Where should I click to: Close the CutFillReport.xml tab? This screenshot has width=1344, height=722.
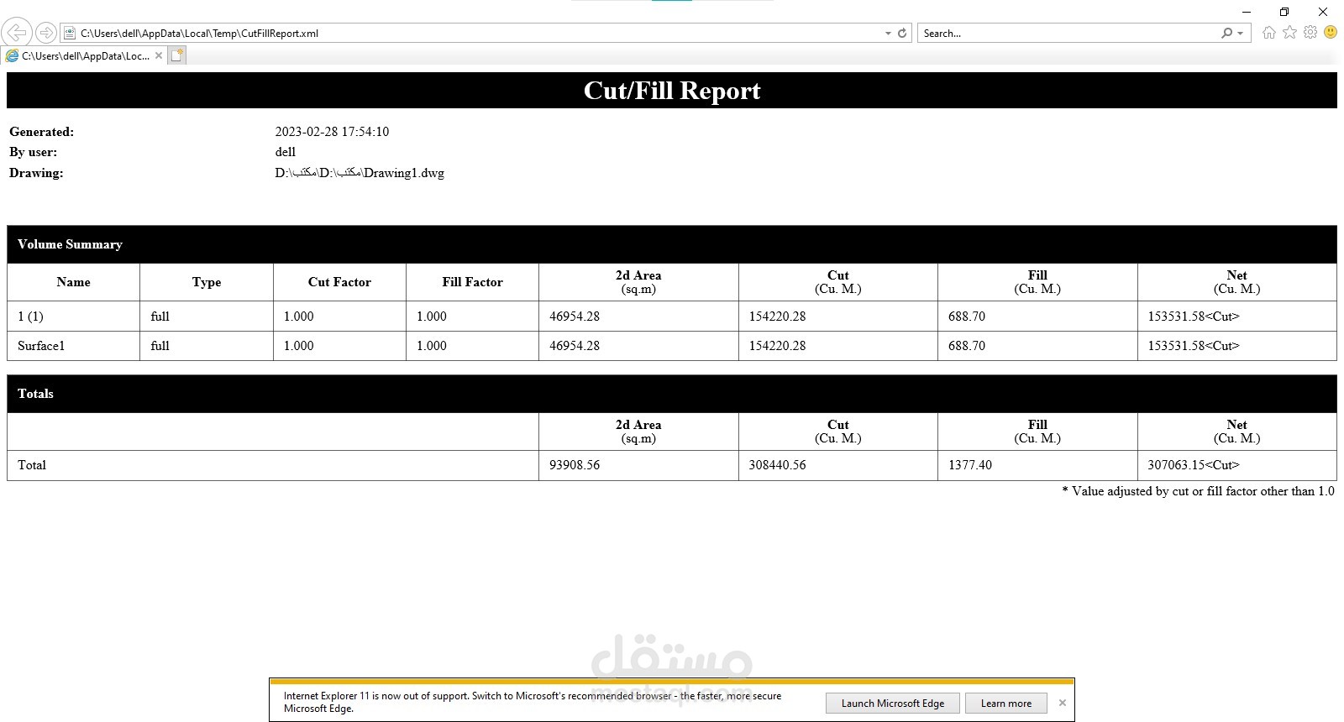[x=159, y=55]
